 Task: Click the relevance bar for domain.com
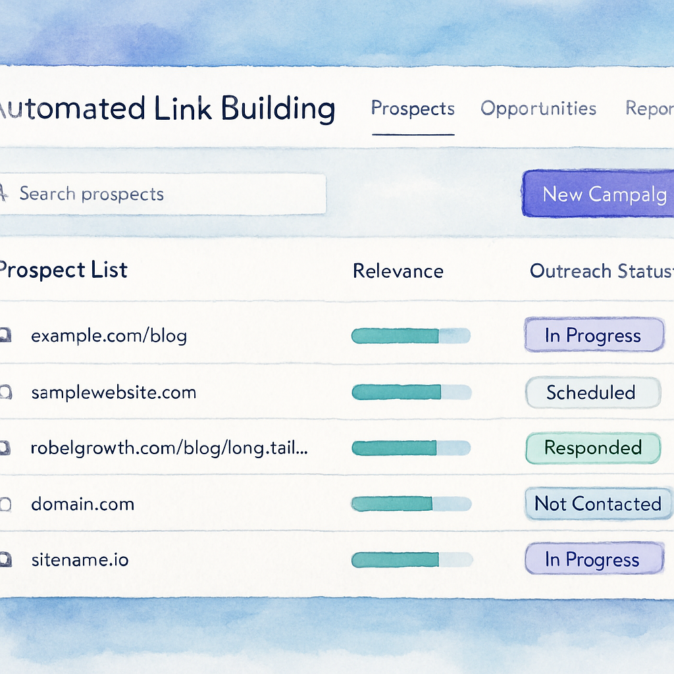click(410, 504)
